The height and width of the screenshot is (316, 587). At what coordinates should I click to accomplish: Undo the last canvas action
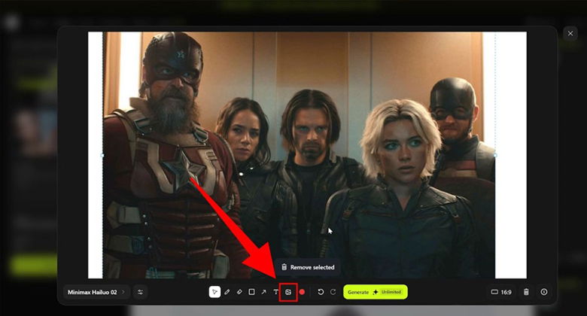(x=321, y=292)
